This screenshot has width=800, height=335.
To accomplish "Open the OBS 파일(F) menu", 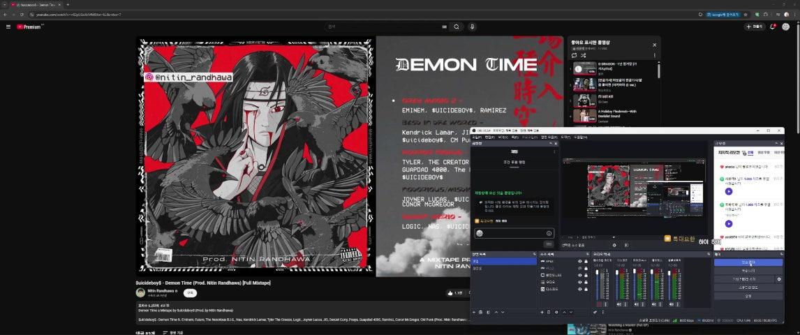I will pos(477,137).
